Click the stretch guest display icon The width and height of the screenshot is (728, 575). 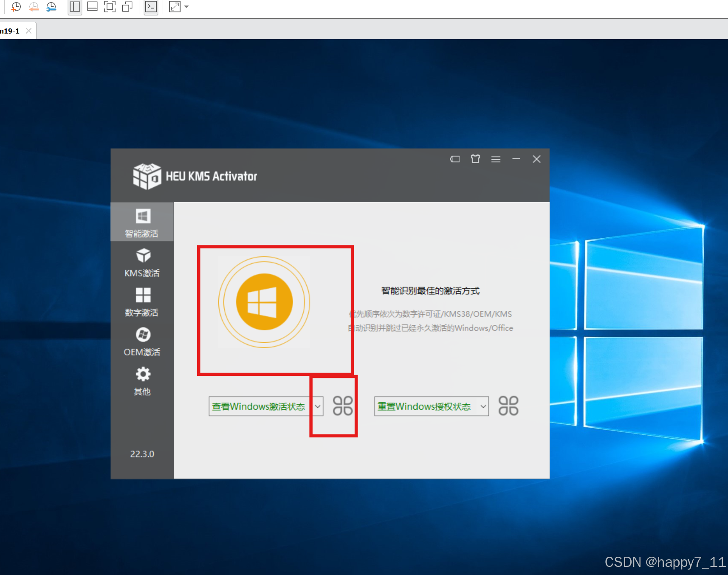[175, 7]
